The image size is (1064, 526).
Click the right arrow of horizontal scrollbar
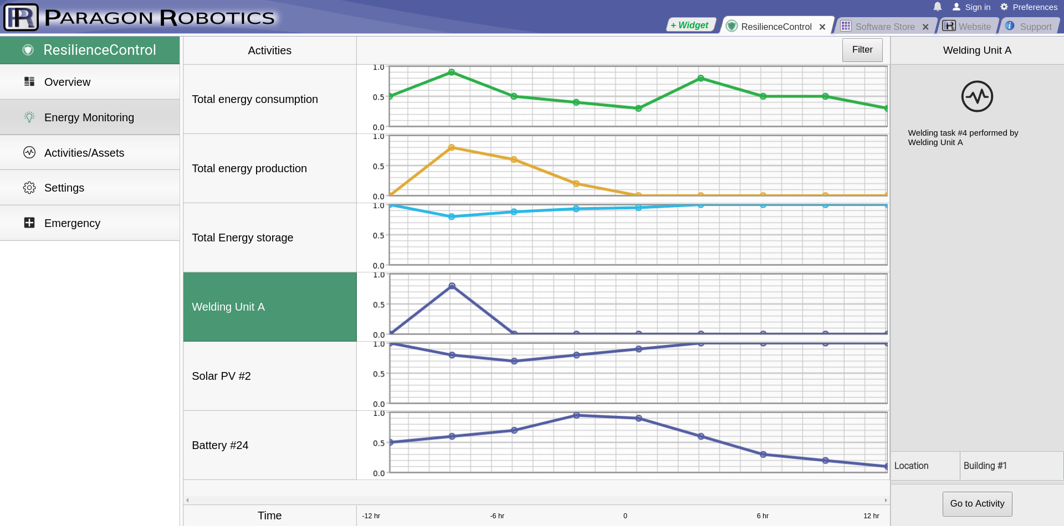[x=886, y=500]
